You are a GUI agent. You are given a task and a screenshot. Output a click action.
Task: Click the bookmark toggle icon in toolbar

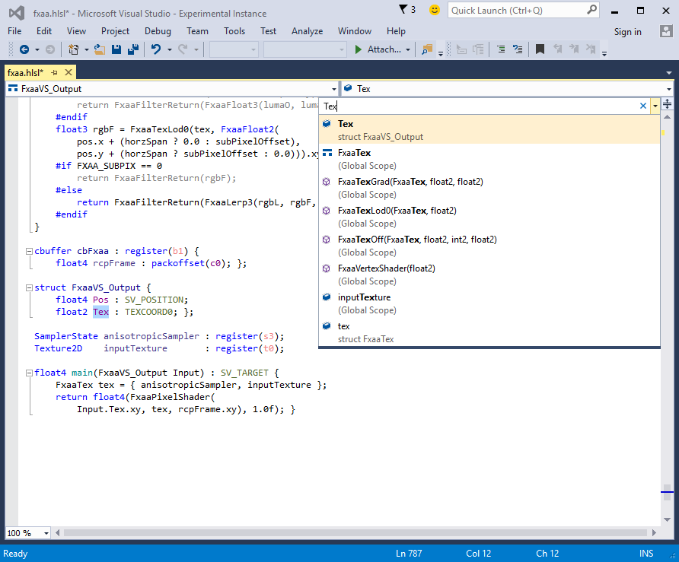tap(540, 49)
